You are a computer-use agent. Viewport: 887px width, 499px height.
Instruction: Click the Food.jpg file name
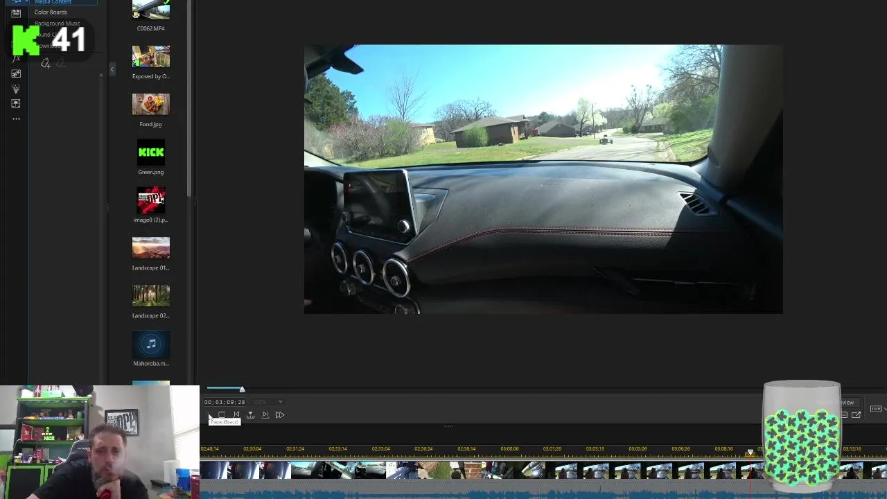coord(151,124)
